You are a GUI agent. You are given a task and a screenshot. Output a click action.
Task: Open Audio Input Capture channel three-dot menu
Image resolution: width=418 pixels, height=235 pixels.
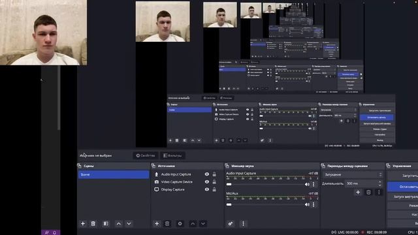(x=313, y=184)
